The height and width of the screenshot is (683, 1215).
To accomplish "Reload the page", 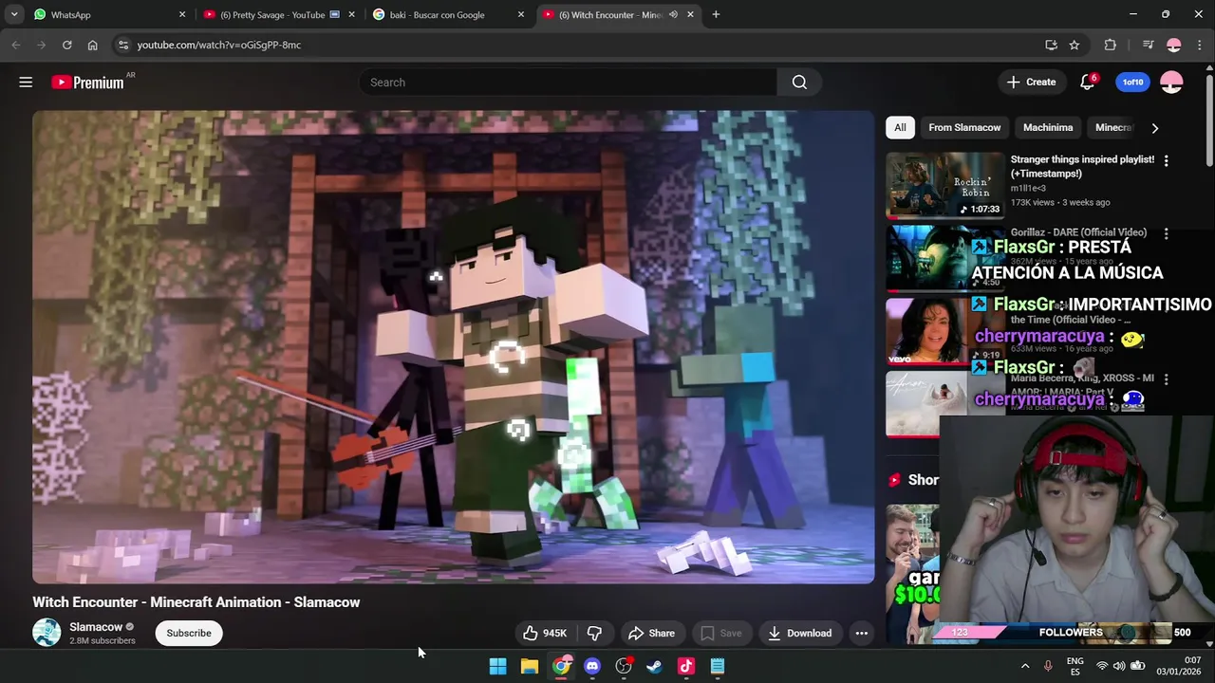I will pos(66,45).
